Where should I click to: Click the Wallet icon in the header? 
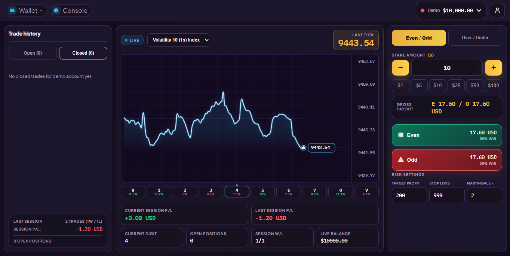[13, 10]
